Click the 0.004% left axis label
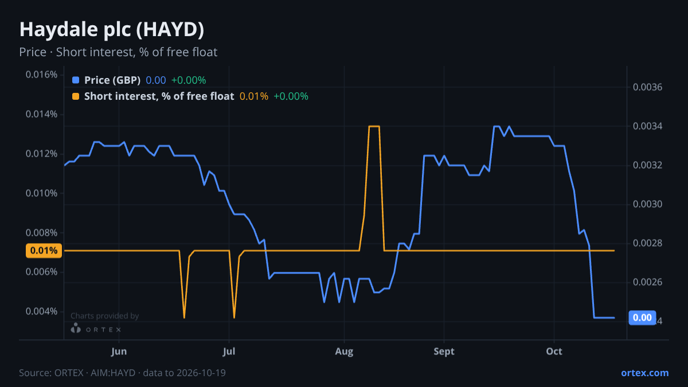Image resolution: width=688 pixels, height=387 pixels. [x=41, y=311]
